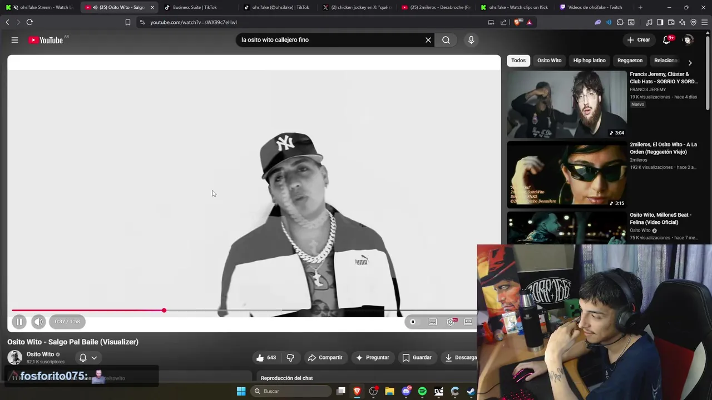Open the Brave Wallet icon

(671, 22)
